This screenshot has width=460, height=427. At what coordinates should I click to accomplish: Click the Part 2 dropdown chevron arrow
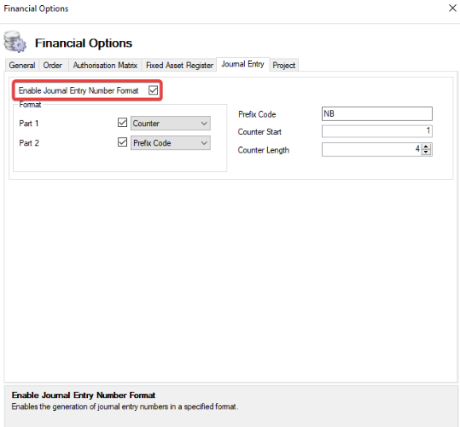tap(204, 143)
